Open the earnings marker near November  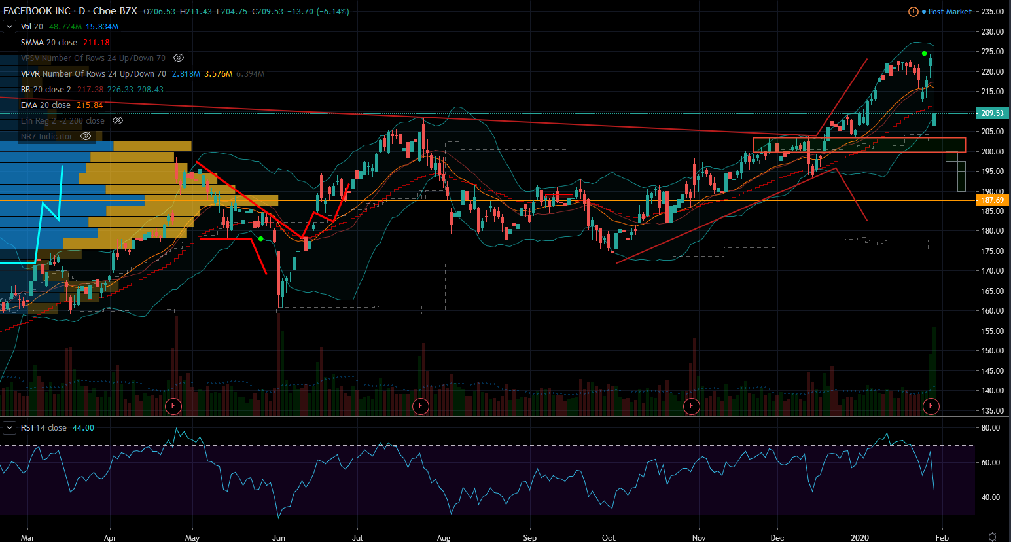coord(691,406)
